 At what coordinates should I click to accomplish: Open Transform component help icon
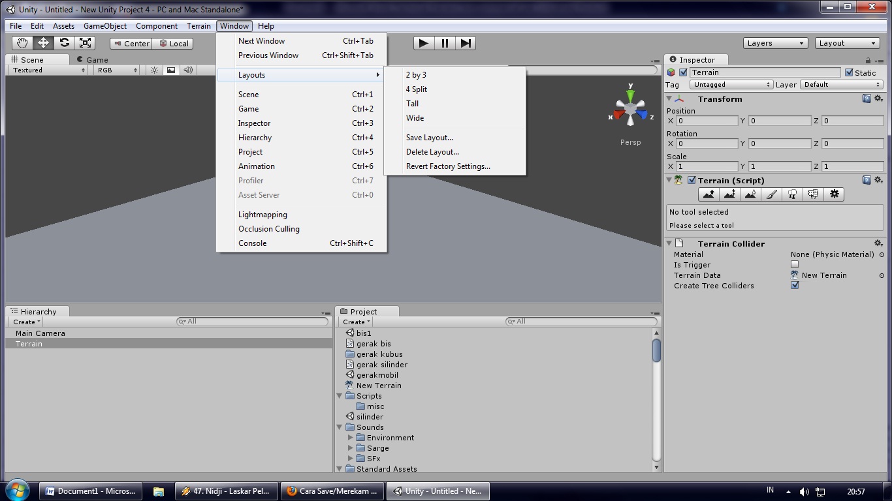[867, 99]
